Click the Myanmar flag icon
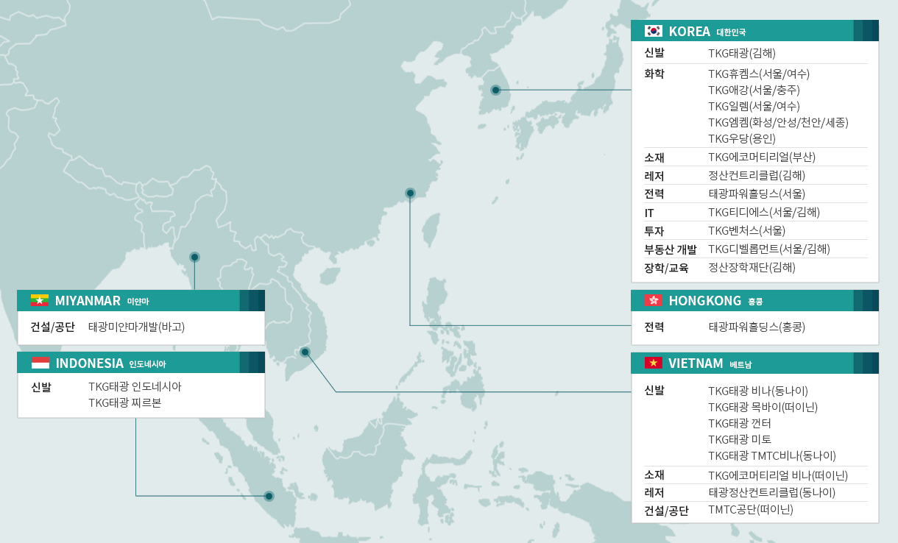 [x=40, y=300]
